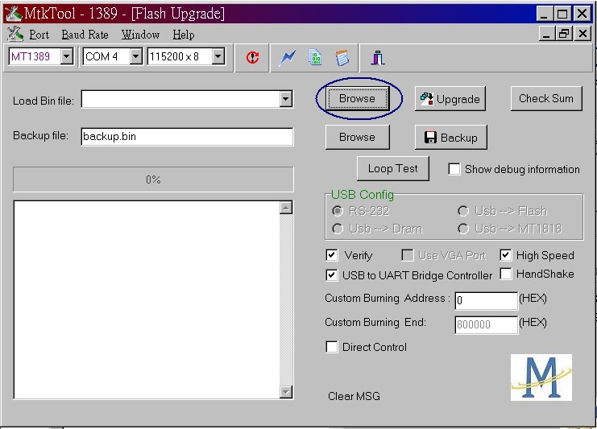Viewport: 597px width, 429px height.
Task: Open the Help menu
Action: pyautogui.click(x=184, y=35)
